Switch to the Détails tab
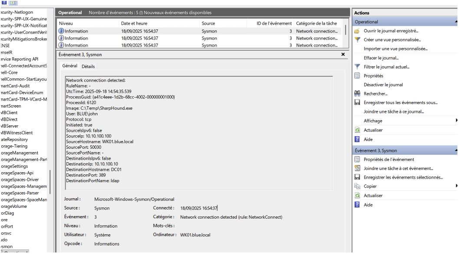The height and width of the screenshot is (262, 460). [88, 66]
